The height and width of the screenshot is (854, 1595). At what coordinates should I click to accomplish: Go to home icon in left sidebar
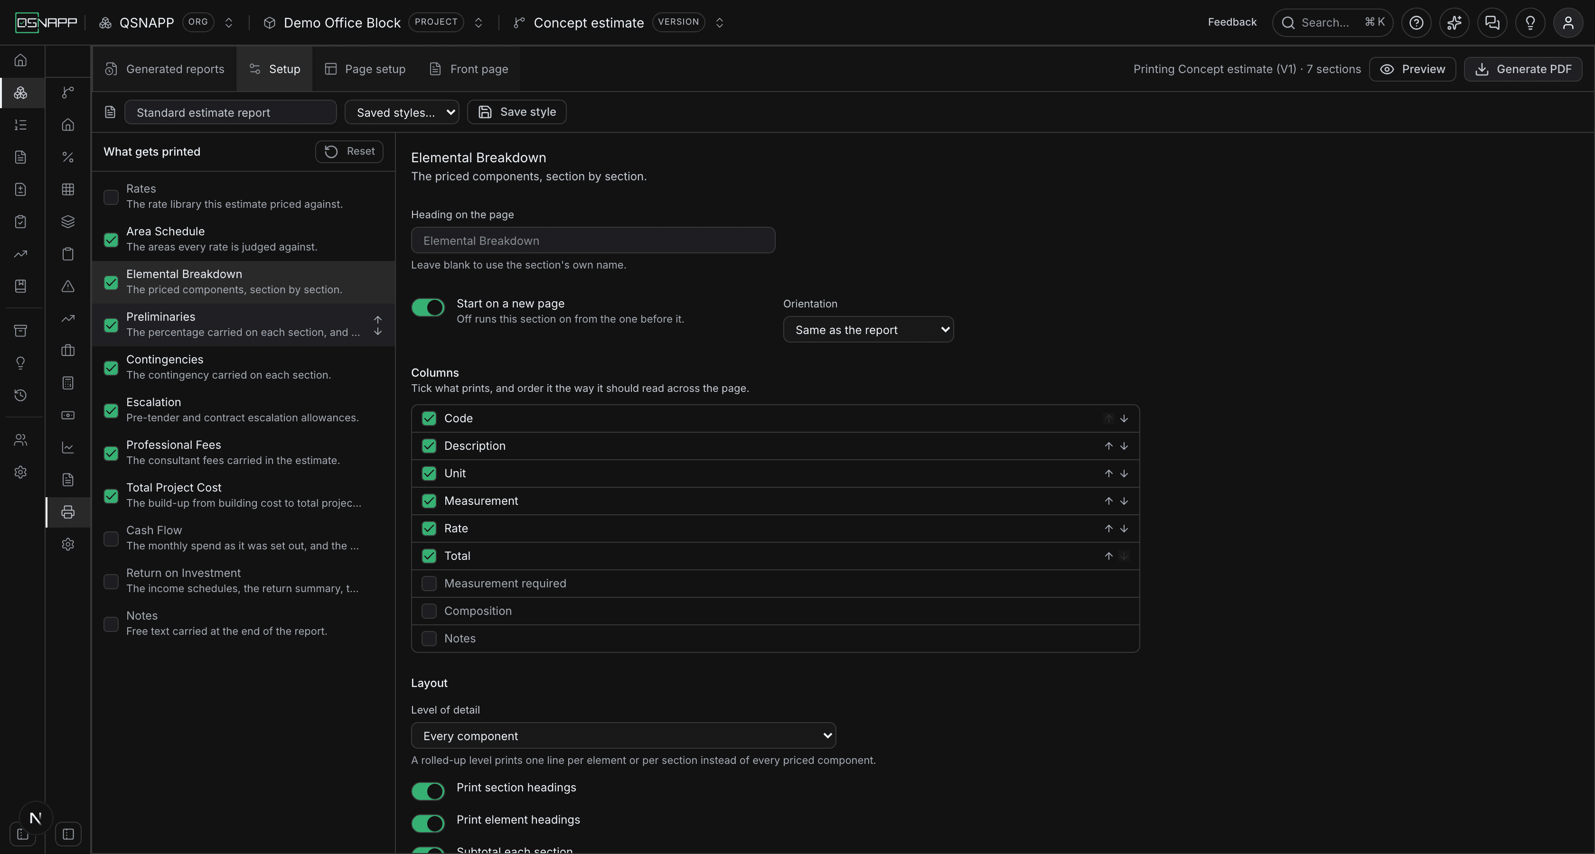click(20, 60)
